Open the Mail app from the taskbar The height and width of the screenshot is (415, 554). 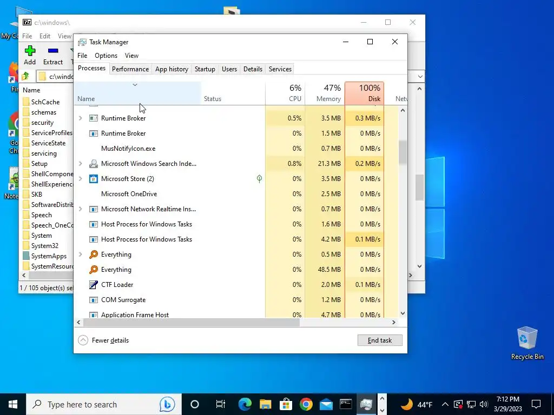326,404
